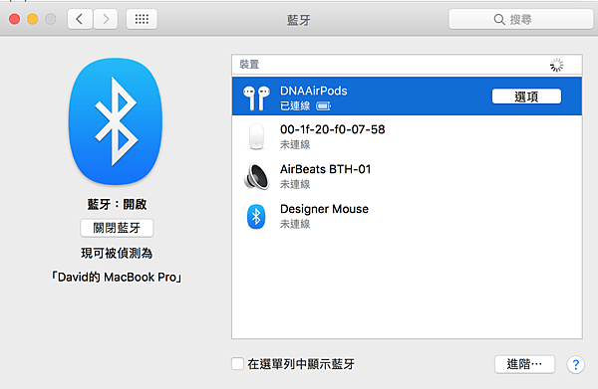Open the 進階 advanced settings
The height and width of the screenshot is (389, 598).
(524, 364)
